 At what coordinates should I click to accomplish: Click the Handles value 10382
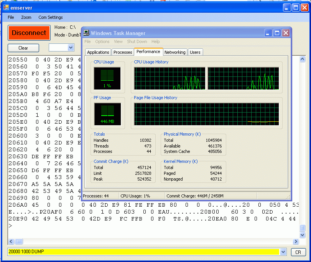coord(145,140)
